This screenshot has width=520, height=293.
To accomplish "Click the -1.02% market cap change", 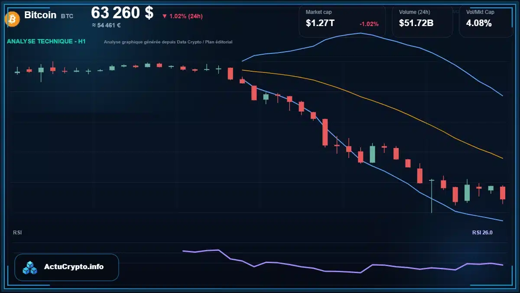I will 369,24.
